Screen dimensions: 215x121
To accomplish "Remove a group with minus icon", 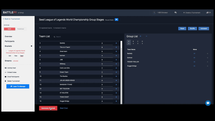I will (x=146, y=36).
